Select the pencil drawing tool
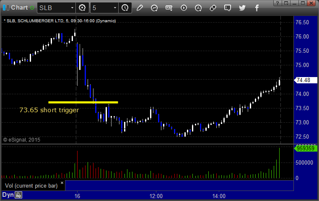This screenshot has height=201, width=319. coord(140,8)
